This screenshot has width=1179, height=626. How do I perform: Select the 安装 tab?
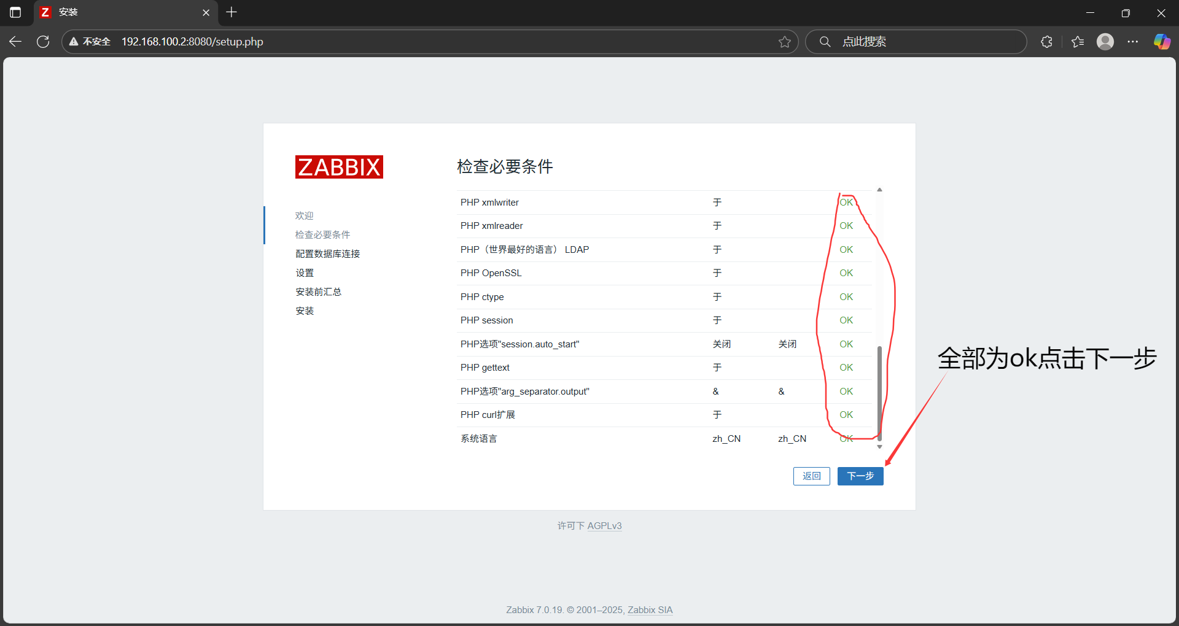point(125,12)
